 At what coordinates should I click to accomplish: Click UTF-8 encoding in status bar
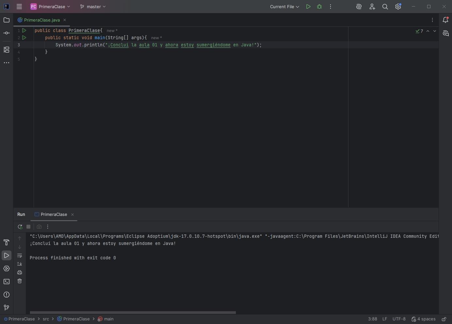pos(399,319)
